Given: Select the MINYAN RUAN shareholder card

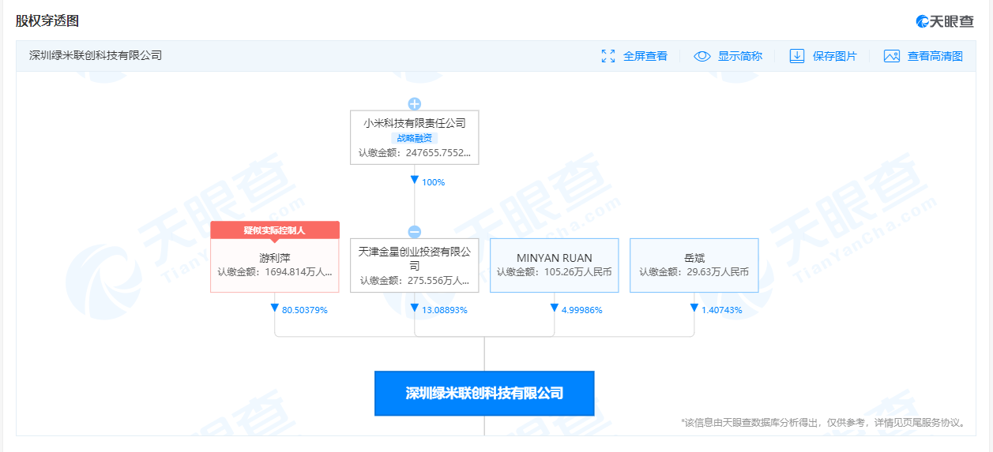Looking at the screenshot, I should [554, 265].
